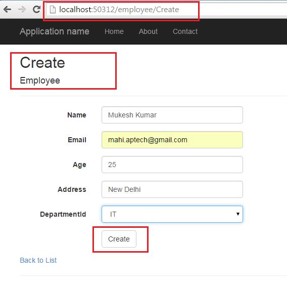This screenshot has width=287, height=282.
Task: Open the Contact menu item
Action: [x=185, y=31]
